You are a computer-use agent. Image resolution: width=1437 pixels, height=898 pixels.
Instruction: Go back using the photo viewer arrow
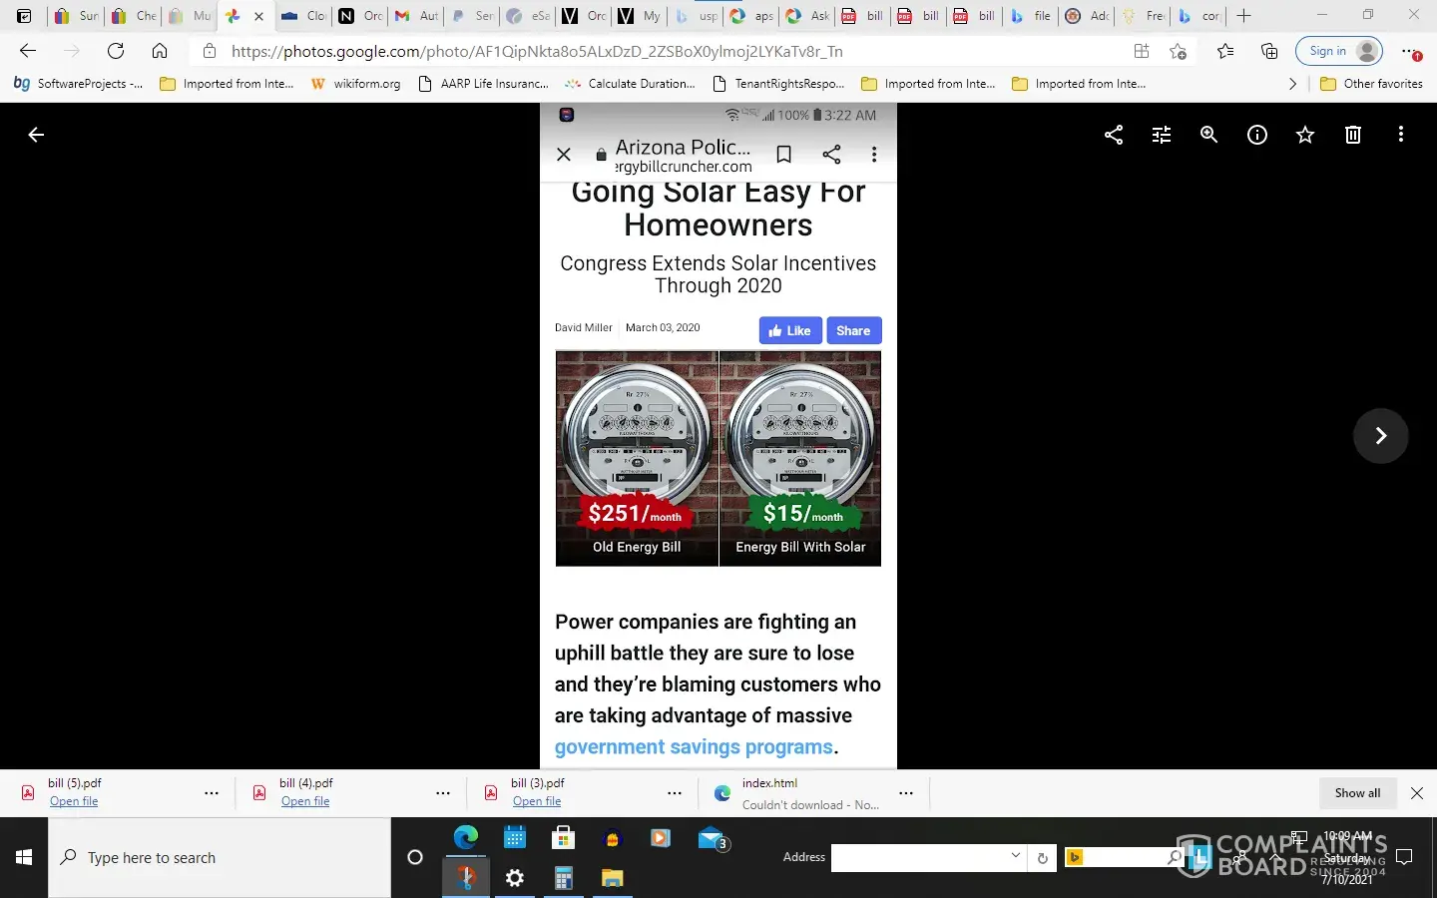click(36, 135)
